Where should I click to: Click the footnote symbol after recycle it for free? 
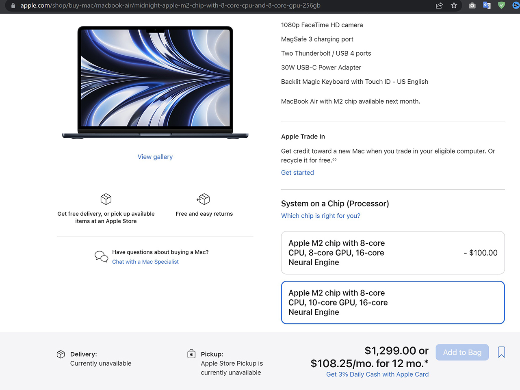tap(335, 159)
